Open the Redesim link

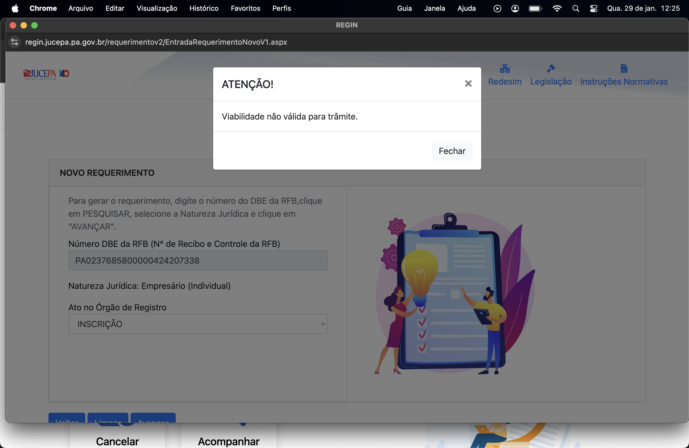coord(505,82)
